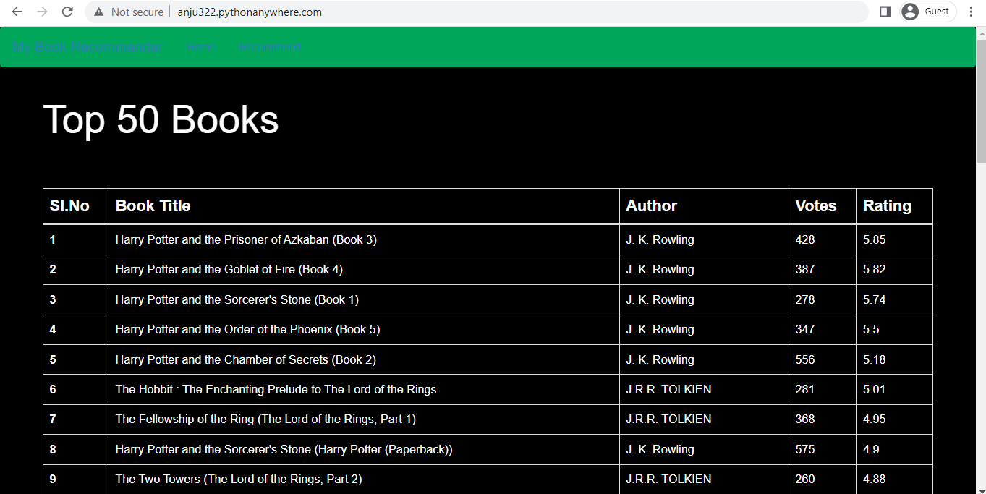The height and width of the screenshot is (494, 986).
Task: Click the address bar showing anju322.pythonanywhere.com
Action: pyautogui.click(x=249, y=12)
